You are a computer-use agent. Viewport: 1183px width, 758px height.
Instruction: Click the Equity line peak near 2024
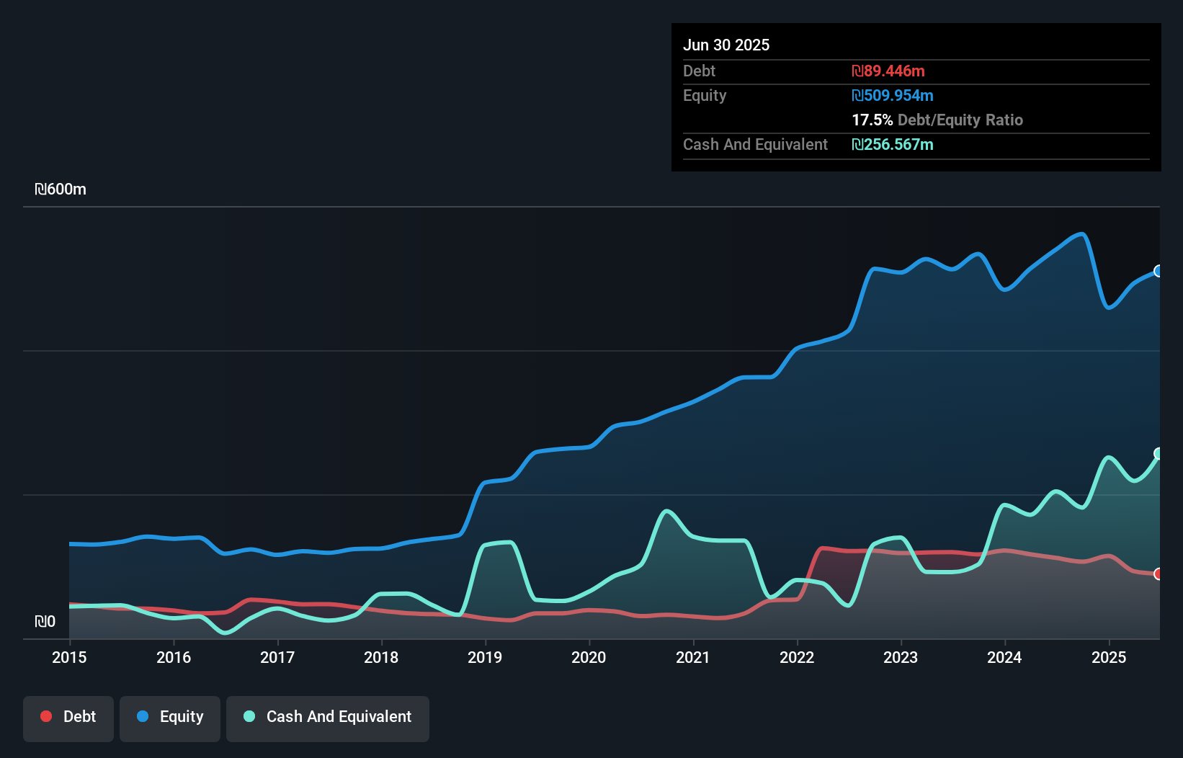[x=977, y=254]
